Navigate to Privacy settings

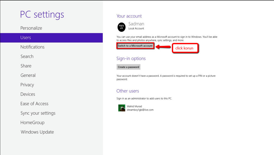pyautogui.click(x=27, y=85)
